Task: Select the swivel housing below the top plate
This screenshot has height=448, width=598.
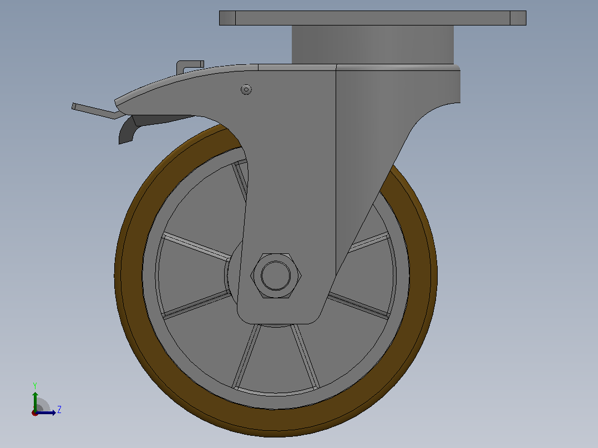Action: click(x=373, y=44)
